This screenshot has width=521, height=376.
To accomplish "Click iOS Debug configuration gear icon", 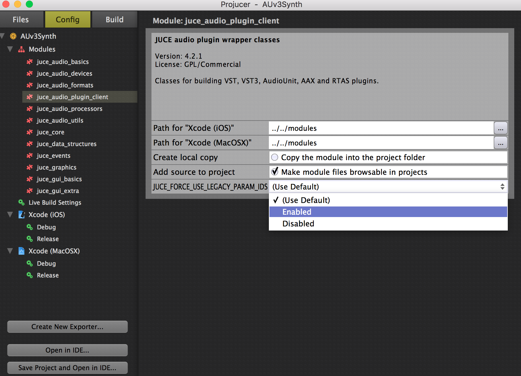I will pyautogui.click(x=30, y=227).
